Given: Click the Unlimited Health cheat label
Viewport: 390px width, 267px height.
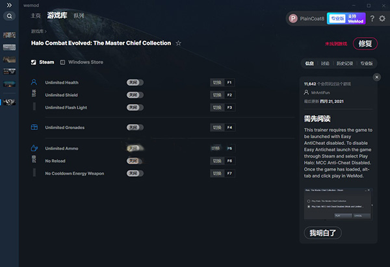Looking at the screenshot, I should click(x=62, y=83).
